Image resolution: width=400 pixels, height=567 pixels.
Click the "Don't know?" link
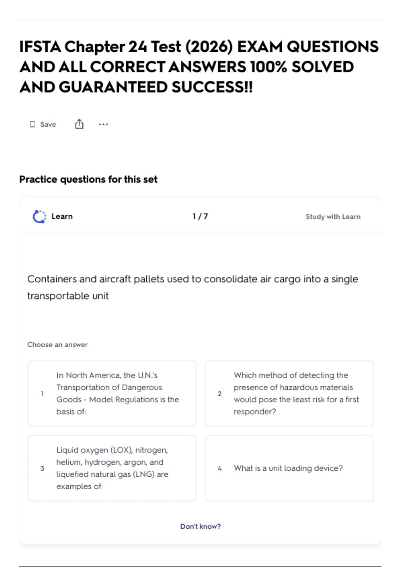pyautogui.click(x=200, y=526)
